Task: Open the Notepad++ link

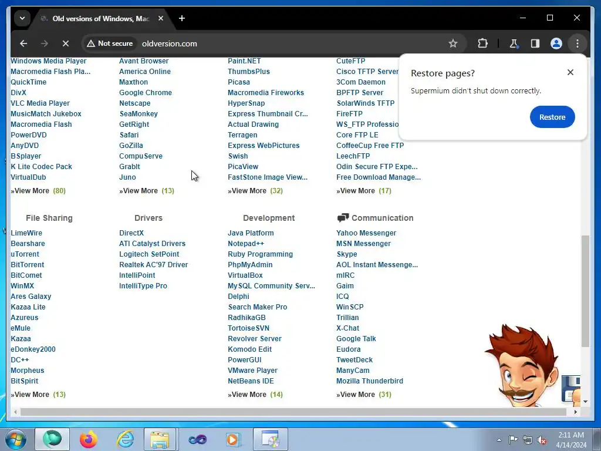Action: (x=246, y=244)
